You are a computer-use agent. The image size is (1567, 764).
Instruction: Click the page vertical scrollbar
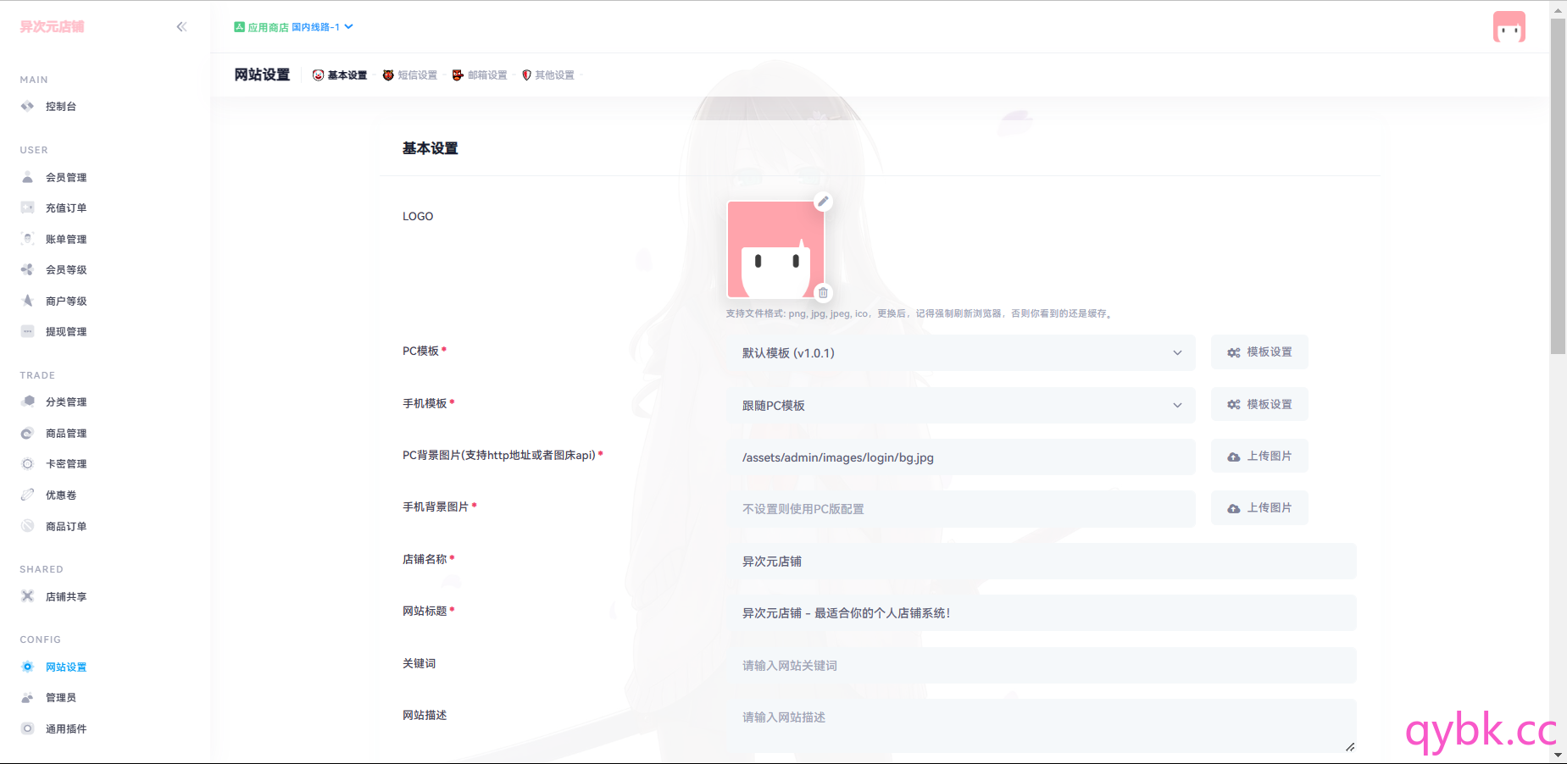point(1558,186)
